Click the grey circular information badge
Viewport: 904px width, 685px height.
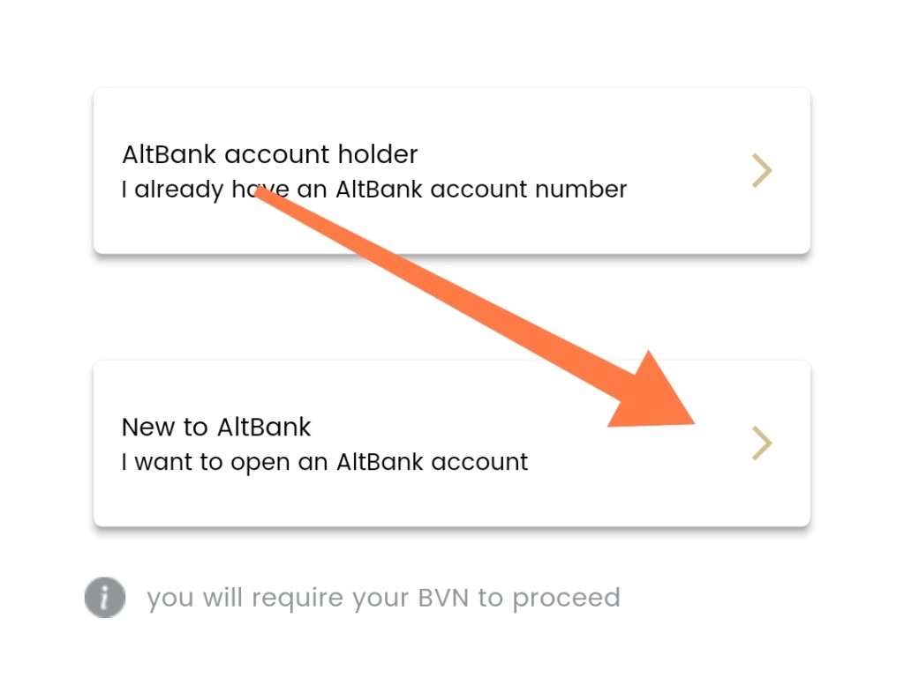(104, 597)
